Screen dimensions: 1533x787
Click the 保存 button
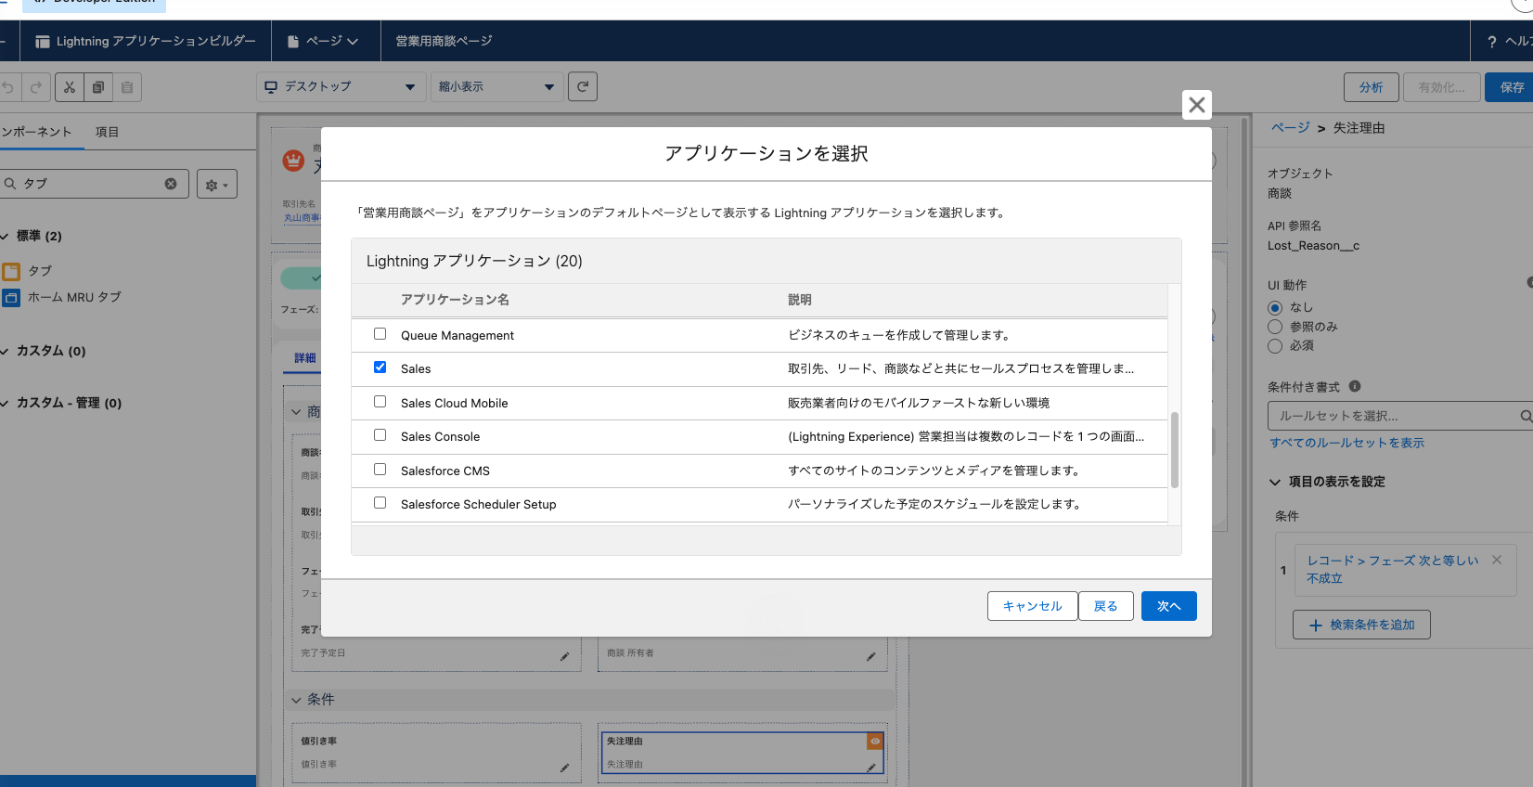click(1511, 87)
